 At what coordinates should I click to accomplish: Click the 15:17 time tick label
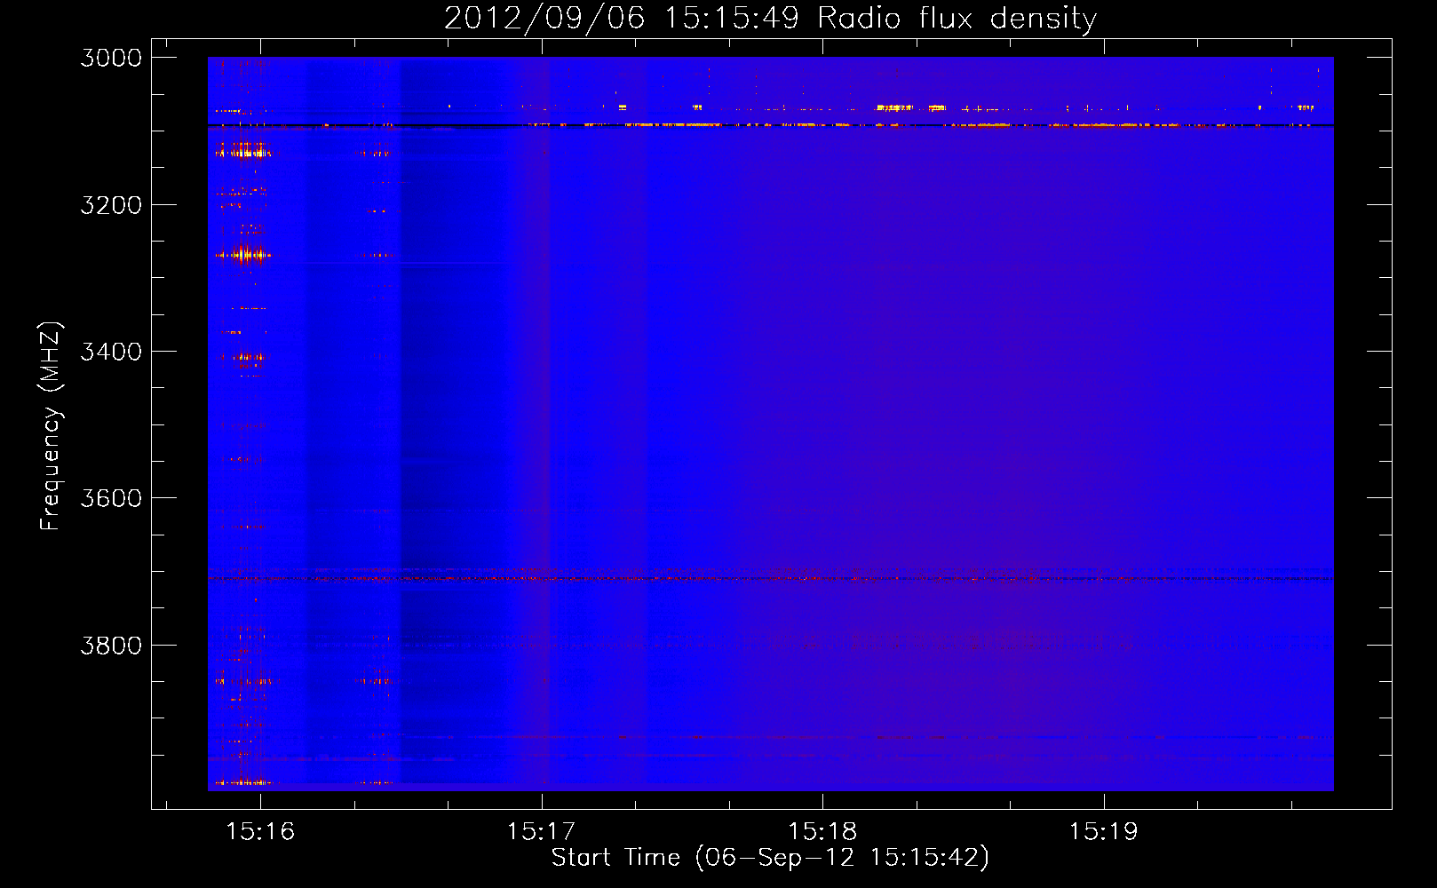point(542,831)
